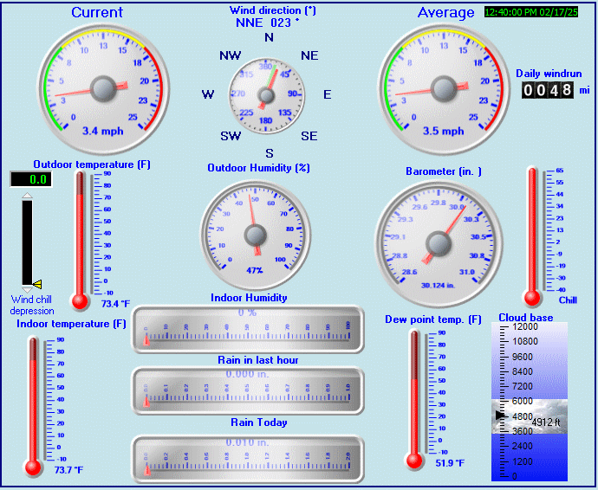Click the Indoor Humidity bar gauge
598x490 pixels.
coord(248,329)
